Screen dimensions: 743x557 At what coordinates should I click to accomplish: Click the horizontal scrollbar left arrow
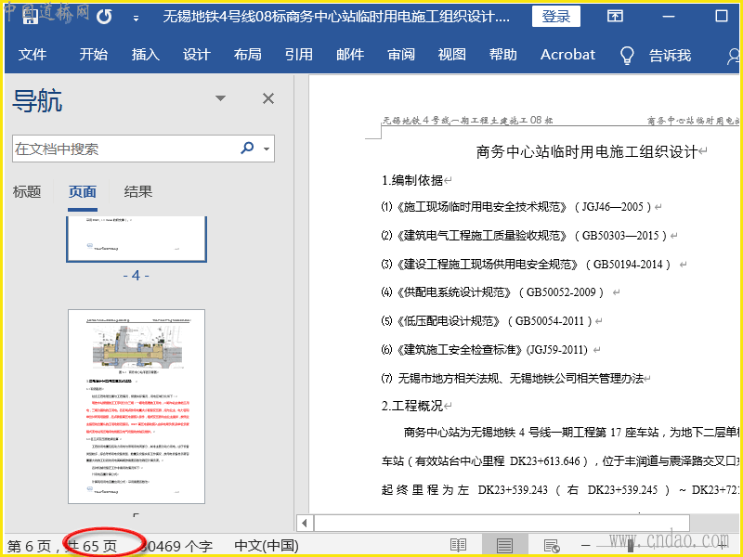point(305,524)
